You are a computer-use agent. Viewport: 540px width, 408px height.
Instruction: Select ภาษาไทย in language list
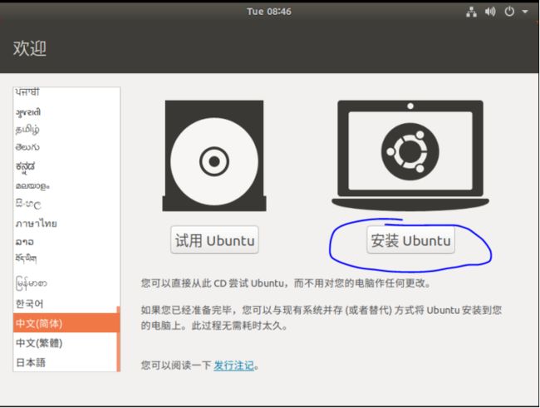[65, 224]
